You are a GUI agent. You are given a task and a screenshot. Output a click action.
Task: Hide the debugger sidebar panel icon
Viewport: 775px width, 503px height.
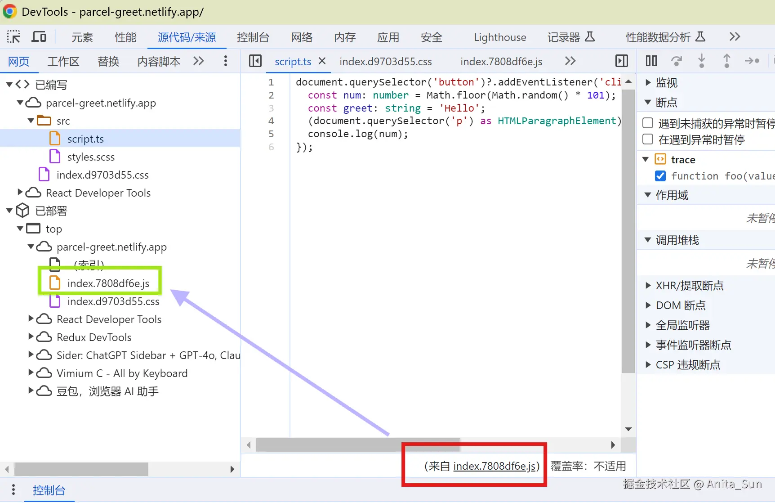(622, 61)
